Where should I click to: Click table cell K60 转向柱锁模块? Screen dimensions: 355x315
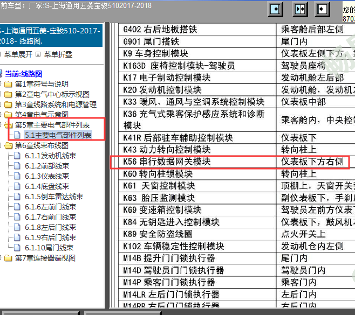point(197,174)
